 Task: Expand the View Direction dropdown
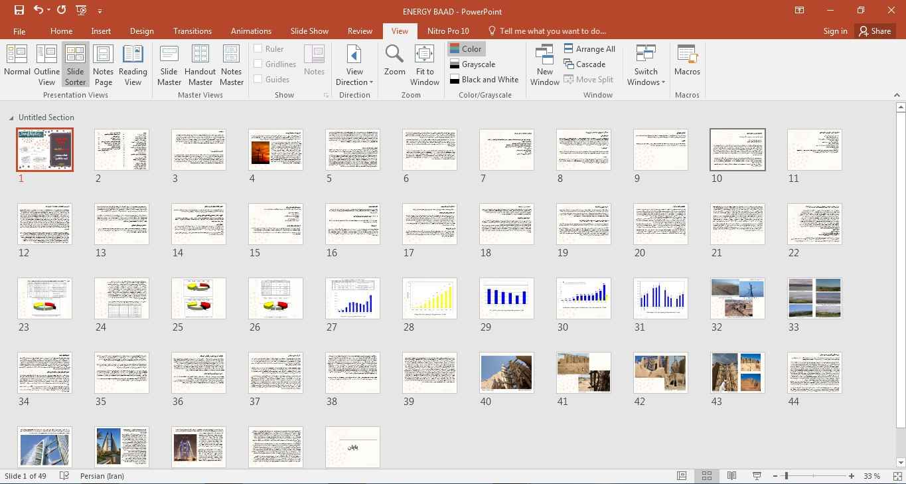[354, 77]
